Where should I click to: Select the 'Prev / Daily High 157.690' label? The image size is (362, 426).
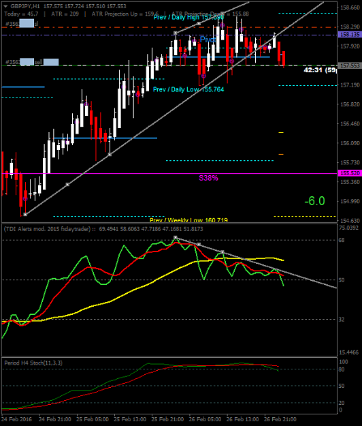[188, 18]
